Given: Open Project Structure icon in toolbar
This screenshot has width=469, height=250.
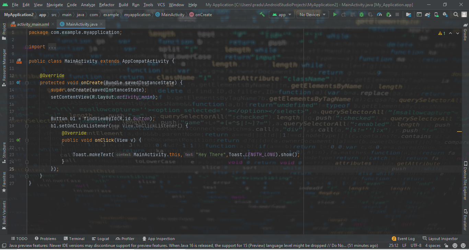Looking at the screenshot, I should [408, 14].
